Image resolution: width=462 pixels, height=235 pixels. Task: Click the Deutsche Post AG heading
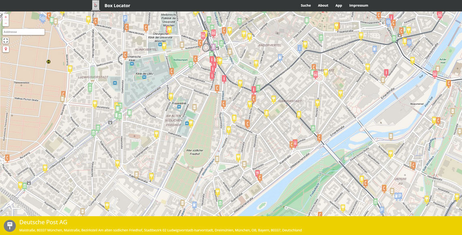[43, 222]
